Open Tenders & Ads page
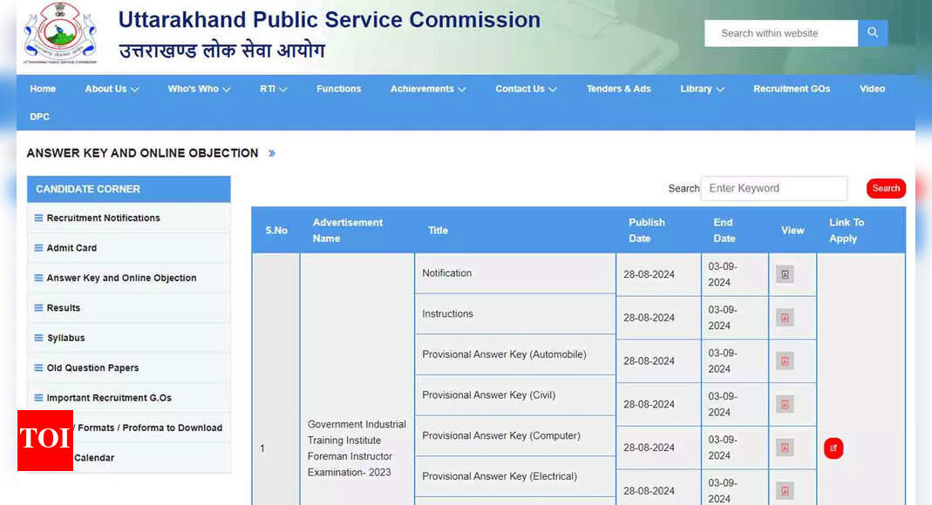Image resolution: width=932 pixels, height=505 pixels. [x=619, y=89]
